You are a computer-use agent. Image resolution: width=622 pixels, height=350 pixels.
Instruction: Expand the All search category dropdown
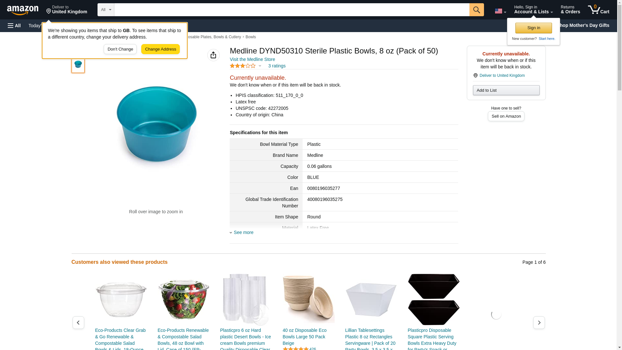click(x=106, y=10)
